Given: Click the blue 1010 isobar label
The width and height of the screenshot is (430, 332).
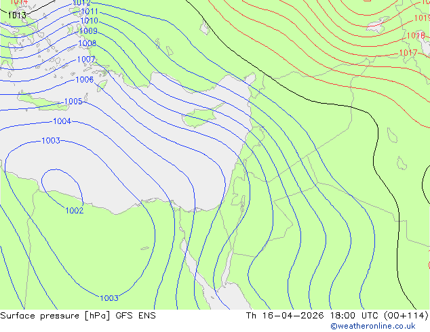Looking at the screenshot, I should tap(89, 20).
